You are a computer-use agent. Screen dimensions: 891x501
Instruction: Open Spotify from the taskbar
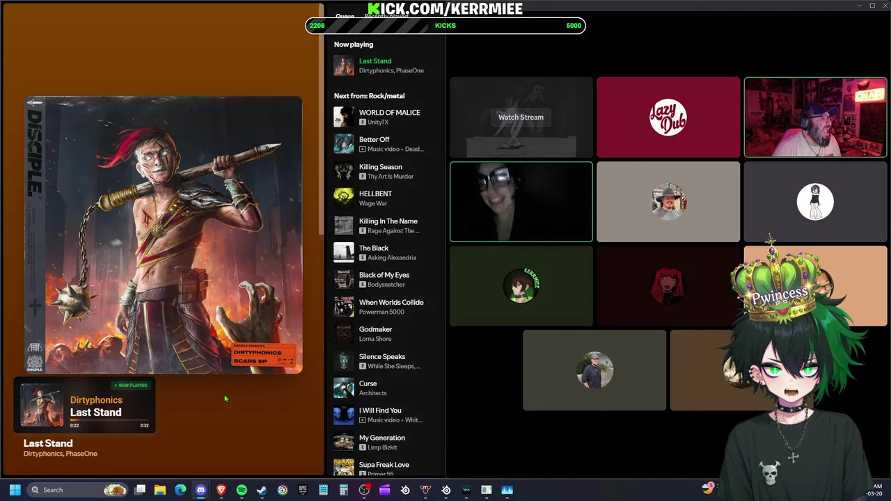pyautogui.click(x=242, y=490)
